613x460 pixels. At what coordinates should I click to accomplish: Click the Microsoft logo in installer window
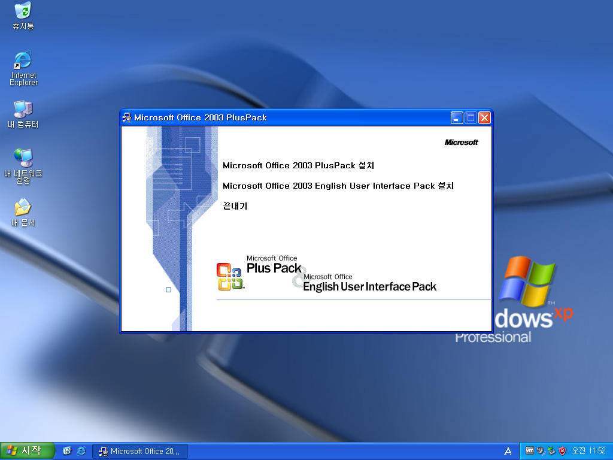click(462, 143)
